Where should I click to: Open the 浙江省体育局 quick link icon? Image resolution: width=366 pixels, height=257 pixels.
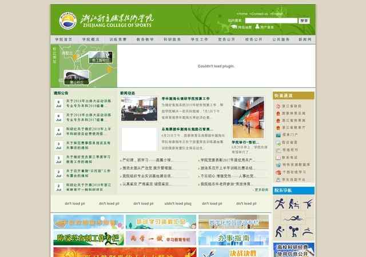pyautogui.click(x=278, y=121)
